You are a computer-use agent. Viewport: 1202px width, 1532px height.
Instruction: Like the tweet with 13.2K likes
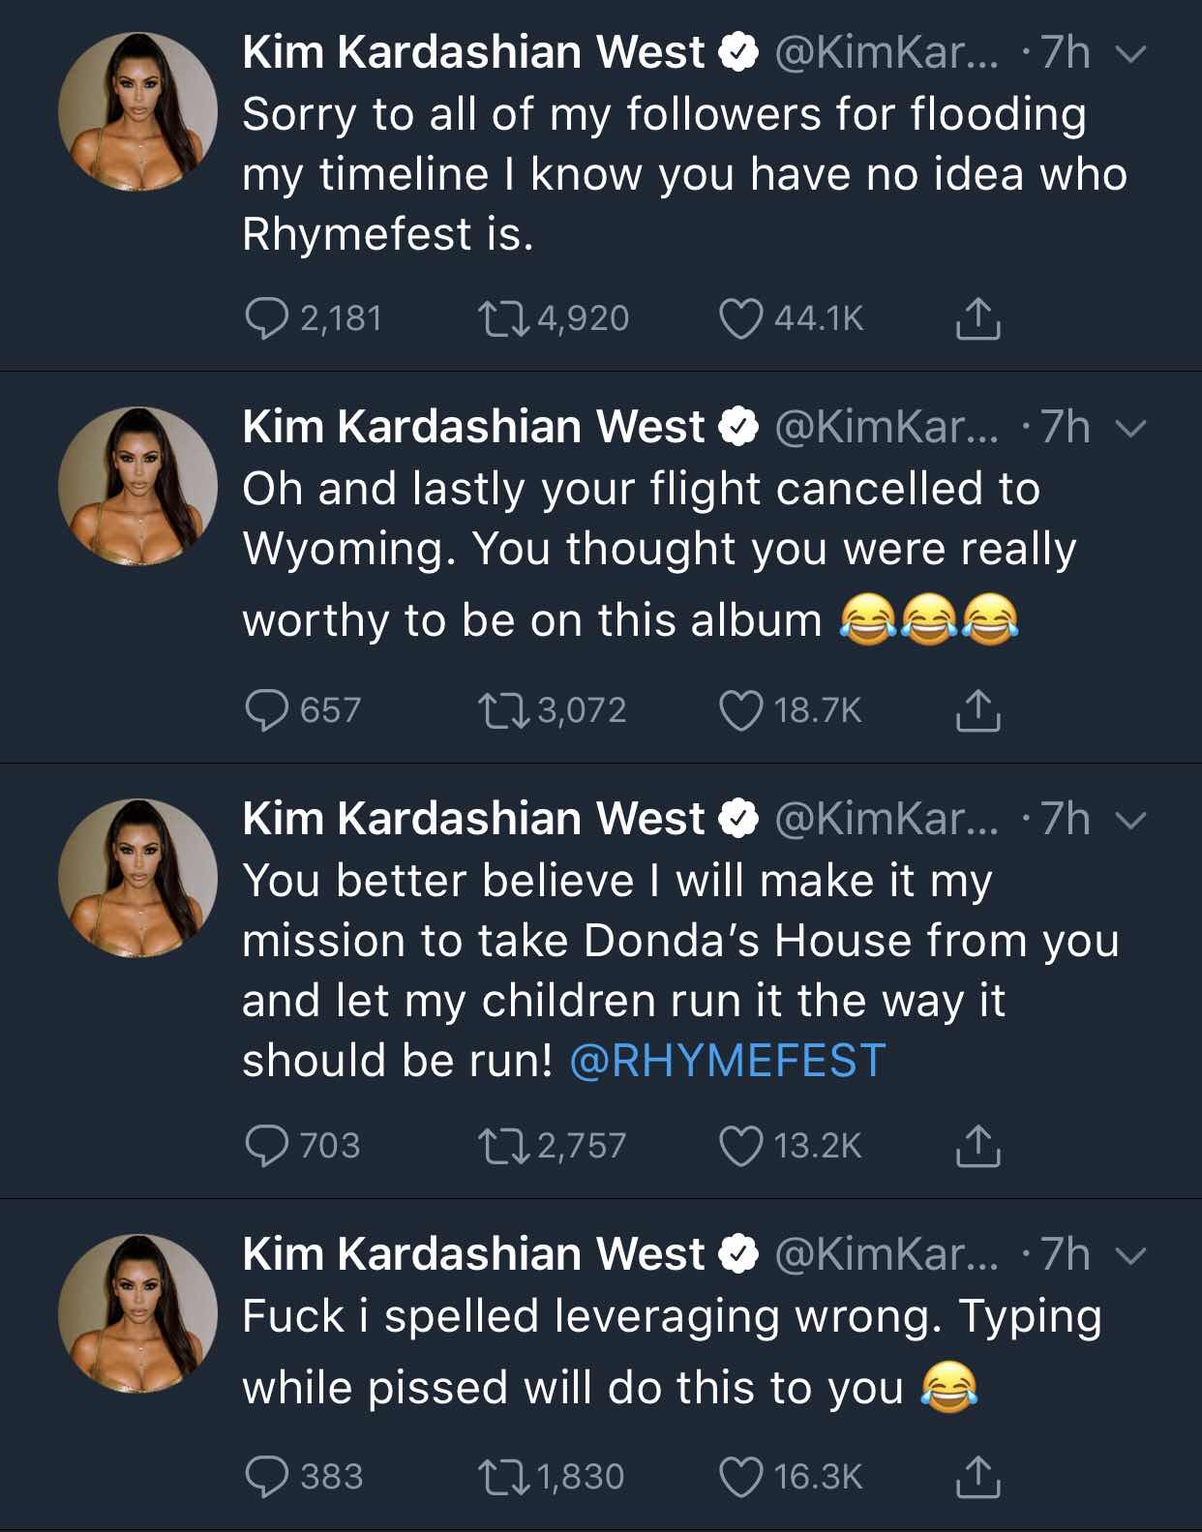pyautogui.click(x=740, y=1146)
